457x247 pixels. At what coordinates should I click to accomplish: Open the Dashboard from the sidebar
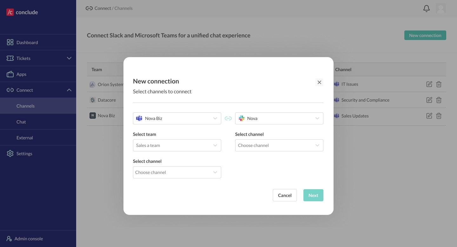27,42
